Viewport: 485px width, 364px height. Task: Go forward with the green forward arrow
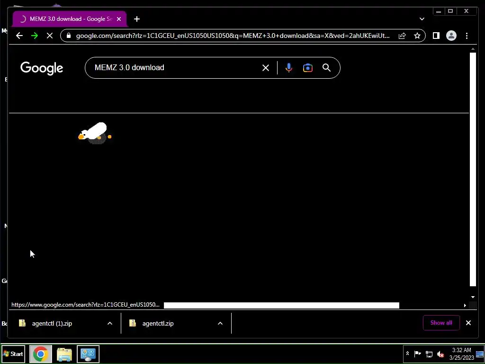34,36
